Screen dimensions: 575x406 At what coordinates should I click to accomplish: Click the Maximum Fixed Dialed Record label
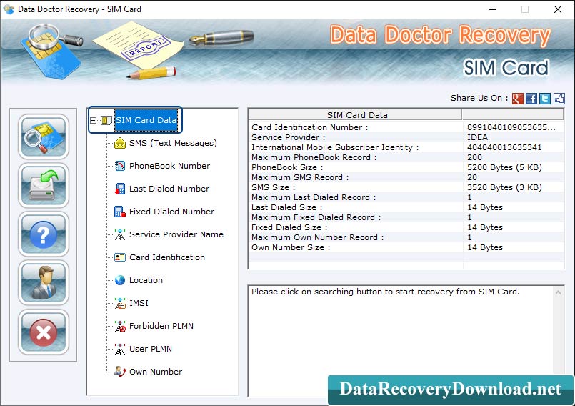coord(316,217)
